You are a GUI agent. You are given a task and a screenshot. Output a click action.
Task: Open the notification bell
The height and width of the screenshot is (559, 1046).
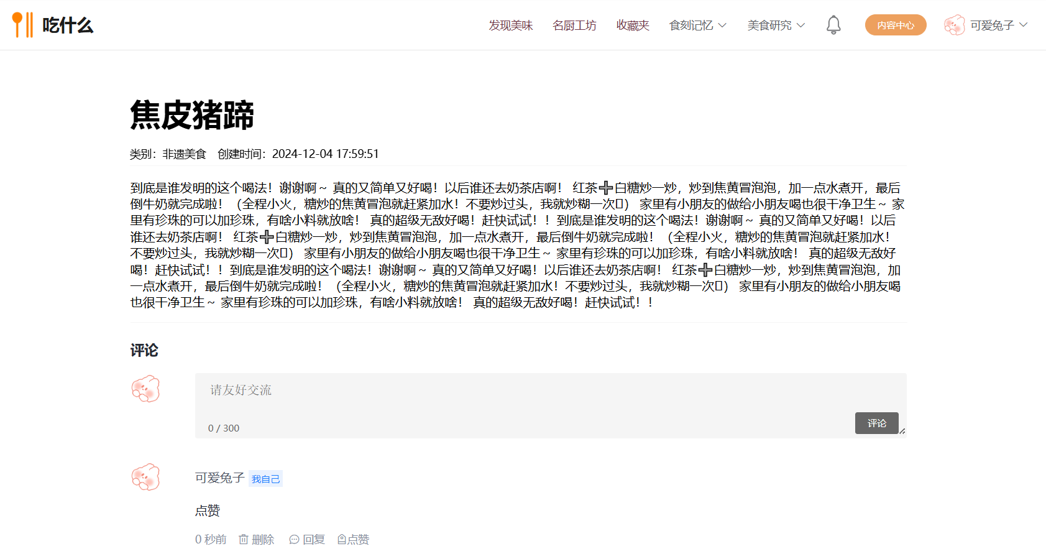pos(833,25)
